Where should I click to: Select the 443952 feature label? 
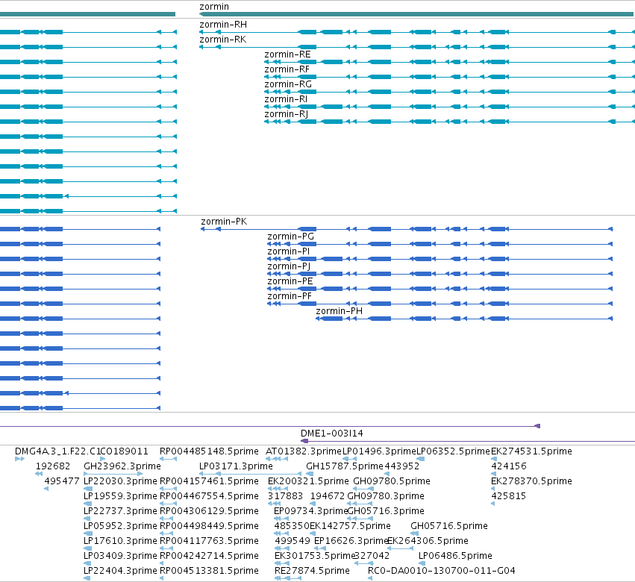click(x=401, y=466)
